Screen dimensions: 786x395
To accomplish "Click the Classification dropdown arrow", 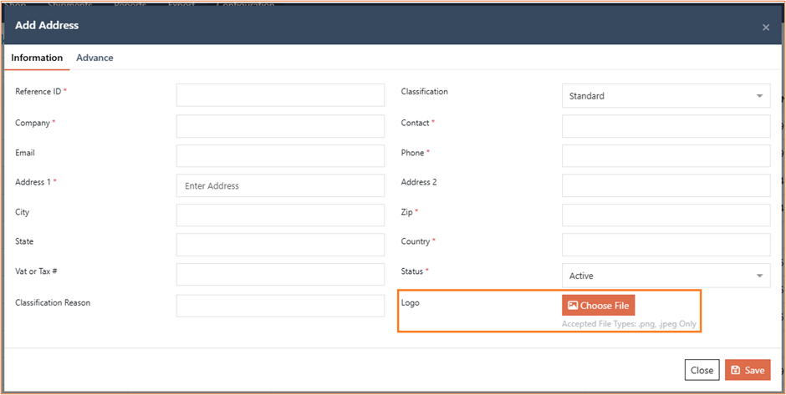I will point(759,96).
